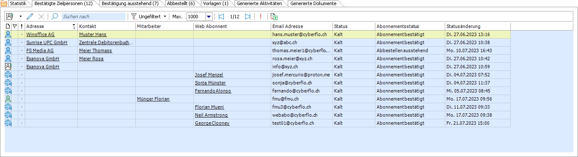Click the flag column header icon
This screenshot has width=578, height=157.
click(x=14, y=26)
